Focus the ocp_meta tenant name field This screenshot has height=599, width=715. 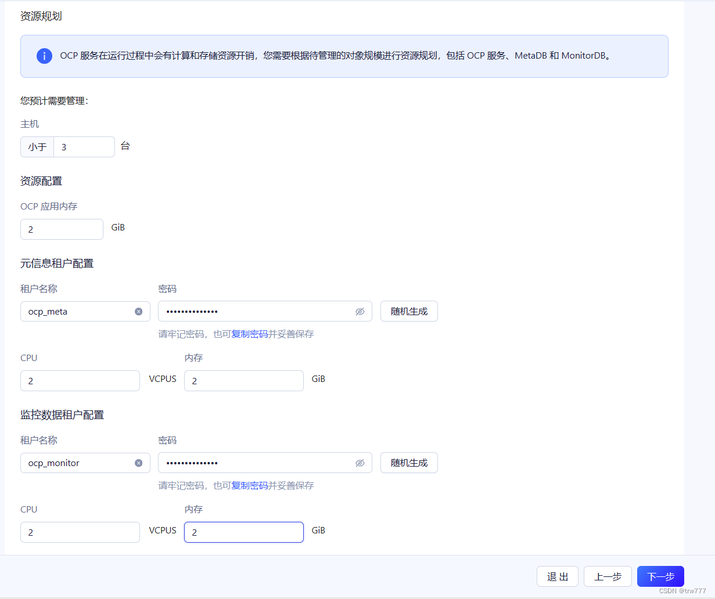(x=85, y=311)
